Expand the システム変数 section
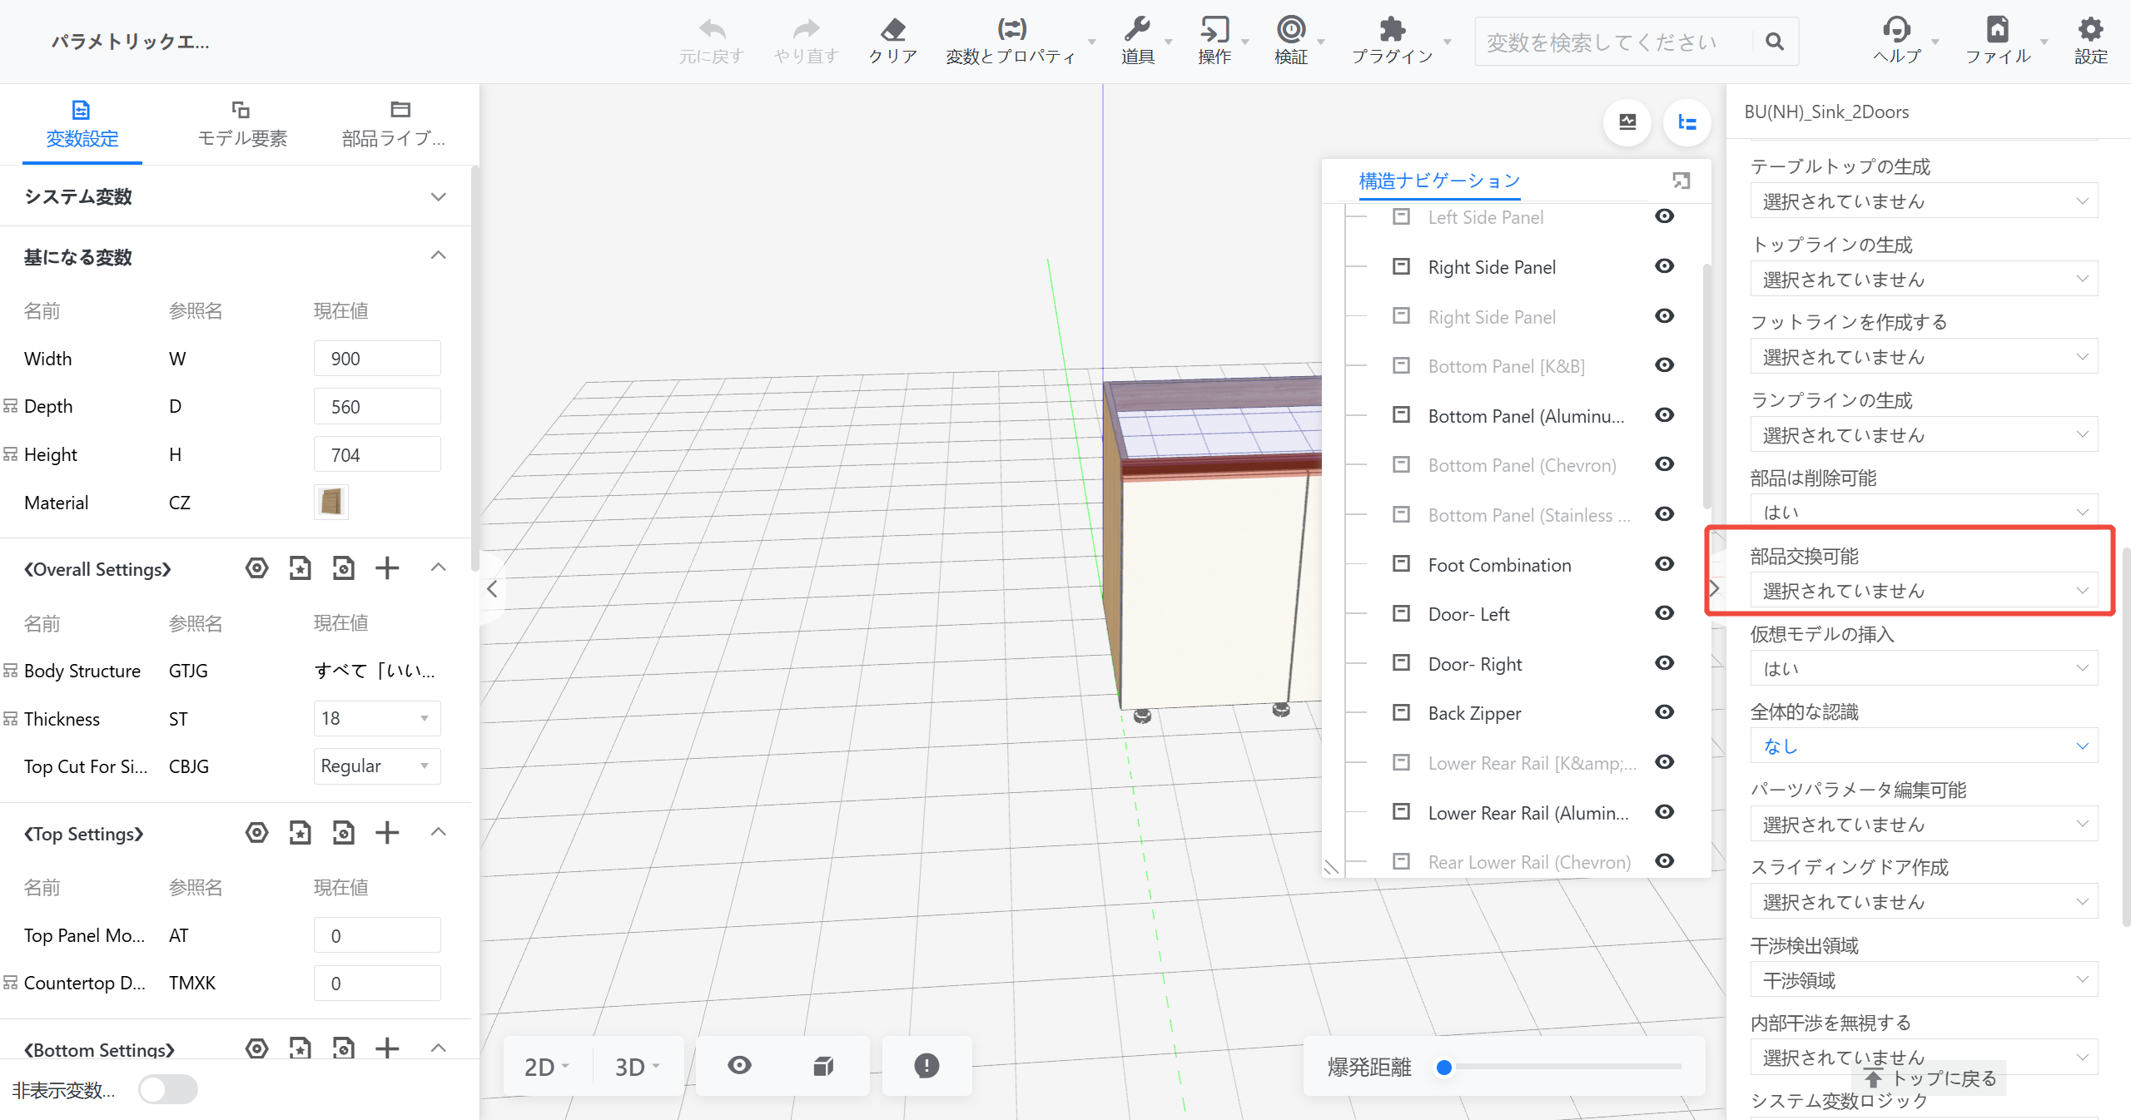This screenshot has height=1120, width=2131. point(439,197)
